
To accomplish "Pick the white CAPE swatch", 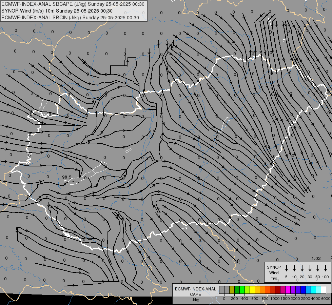I will tap(324, 290).
